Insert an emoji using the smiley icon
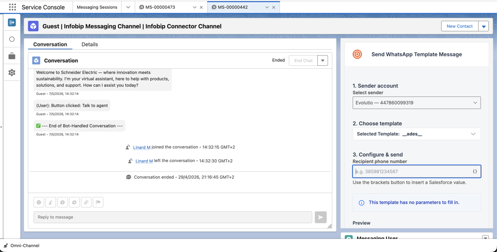This screenshot has height=252, width=497. tap(39, 202)
